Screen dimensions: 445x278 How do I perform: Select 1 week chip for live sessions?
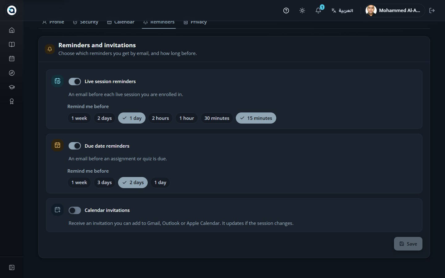tap(79, 118)
